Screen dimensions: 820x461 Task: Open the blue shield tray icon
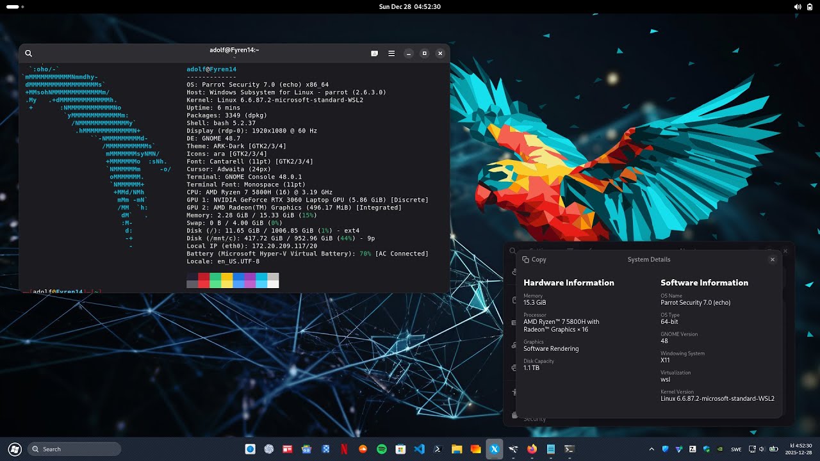tap(665, 449)
